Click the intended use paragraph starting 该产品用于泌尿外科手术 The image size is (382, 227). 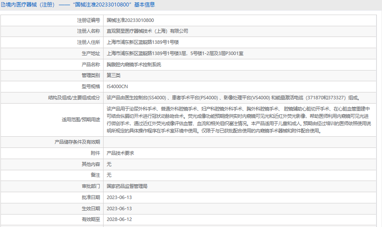[x=239, y=120]
